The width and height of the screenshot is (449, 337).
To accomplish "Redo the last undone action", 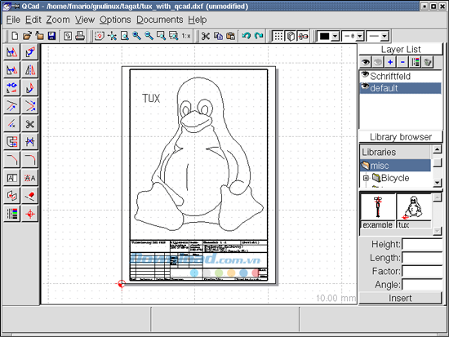I will [259, 36].
